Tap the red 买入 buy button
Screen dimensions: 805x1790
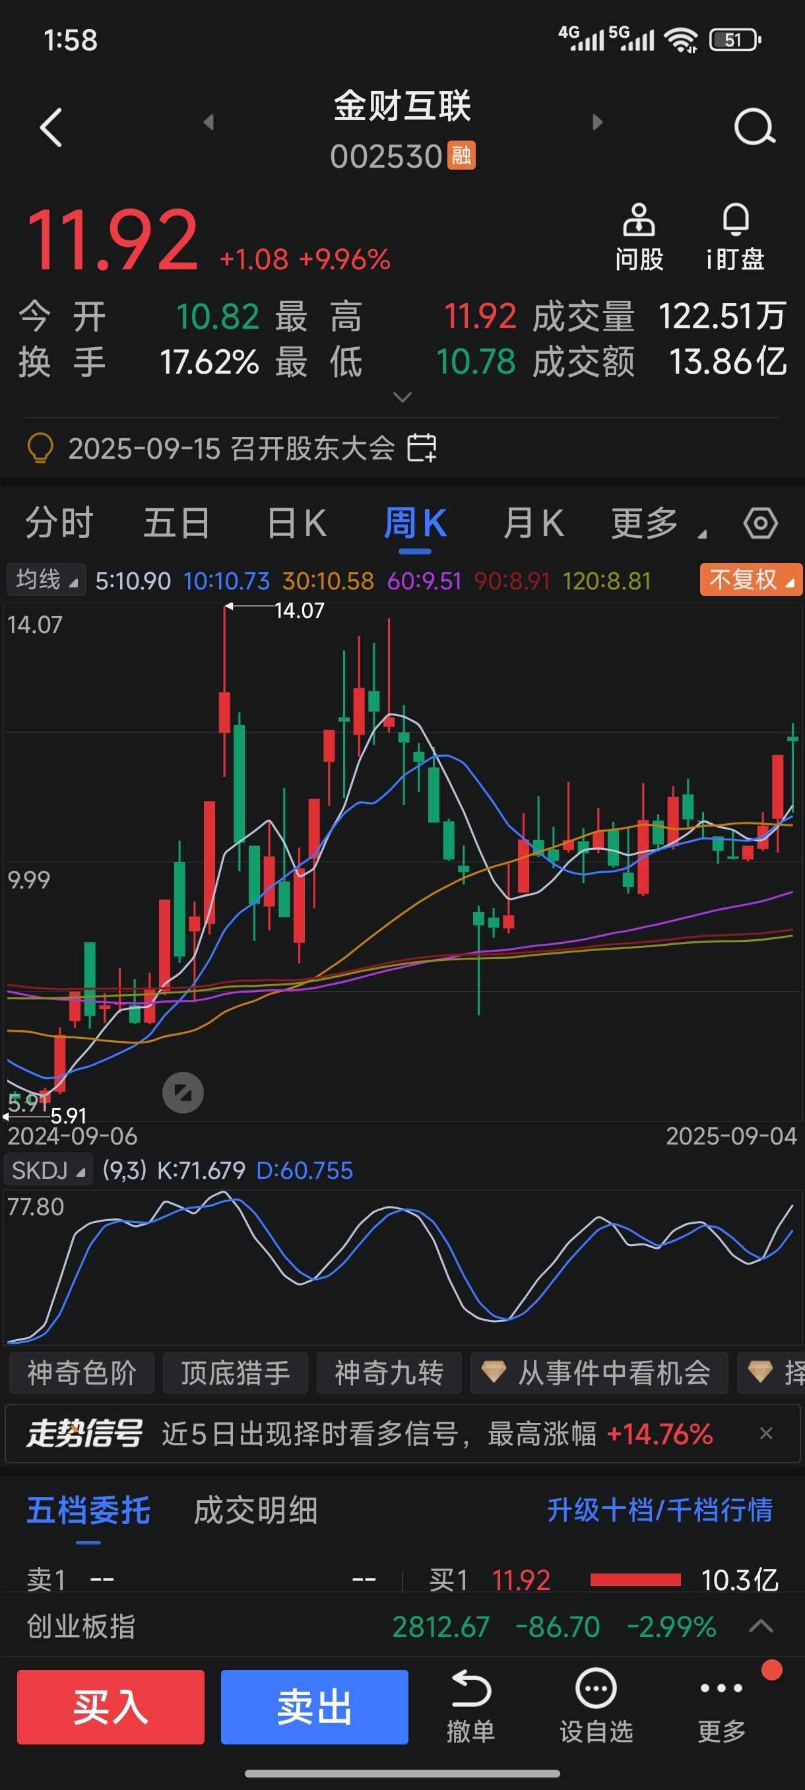coord(110,1707)
